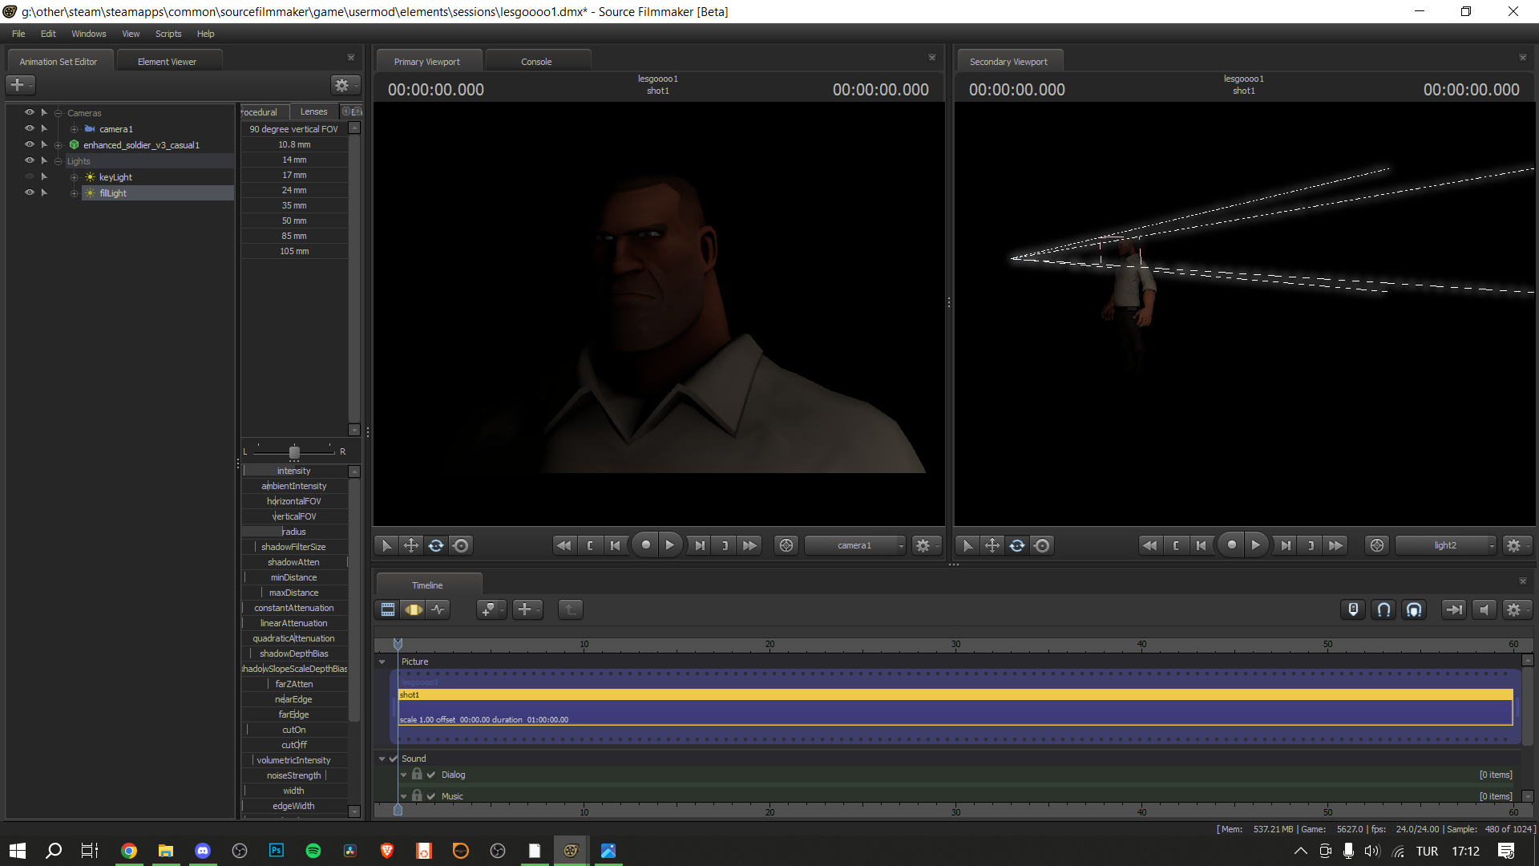Toggle visibility eye for camera1

click(30, 128)
